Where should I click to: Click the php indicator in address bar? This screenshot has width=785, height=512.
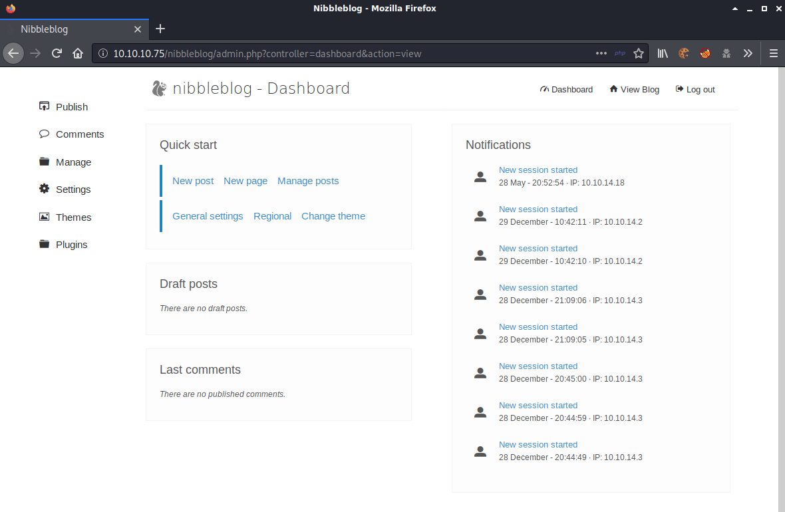coord(620,53)
